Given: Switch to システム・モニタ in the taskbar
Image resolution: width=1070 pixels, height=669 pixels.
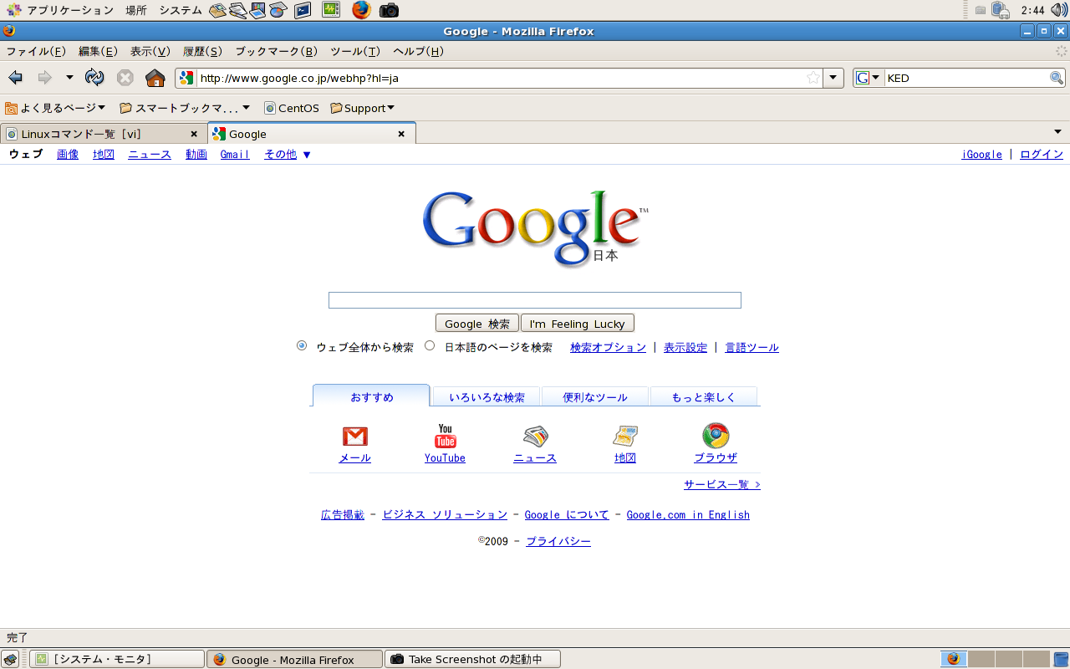Looking at the screenshot, I should tap(117, 659).
